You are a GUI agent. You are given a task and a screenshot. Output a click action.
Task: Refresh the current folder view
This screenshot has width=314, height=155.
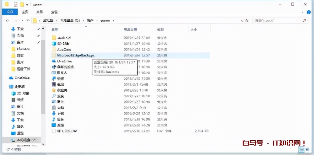tap(247, 21)
